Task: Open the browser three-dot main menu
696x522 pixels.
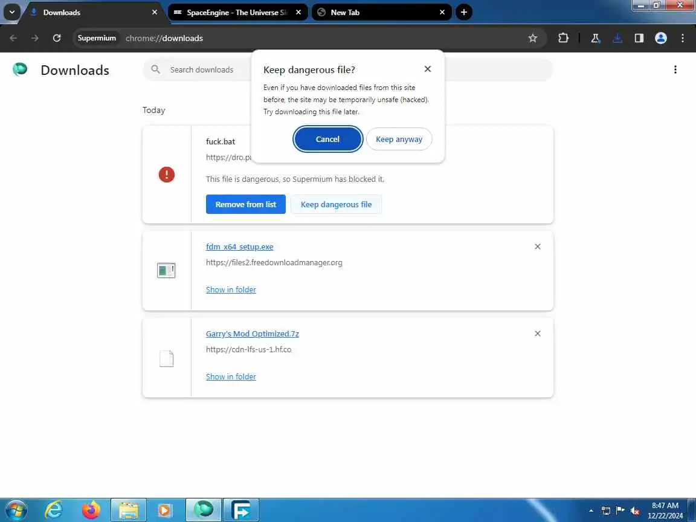Action: coord(683,38)
